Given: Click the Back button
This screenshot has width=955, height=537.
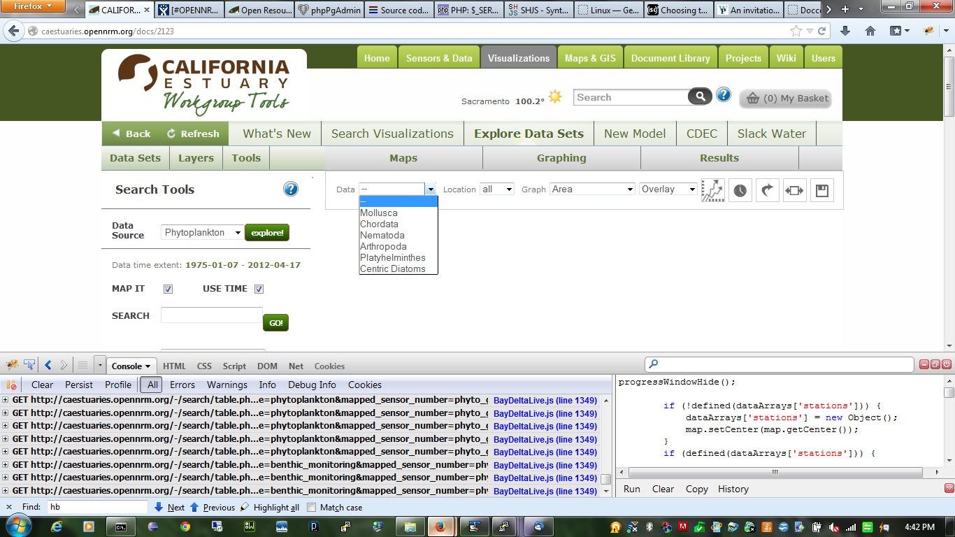Looking at the screenshot, I should pos(131,134).
